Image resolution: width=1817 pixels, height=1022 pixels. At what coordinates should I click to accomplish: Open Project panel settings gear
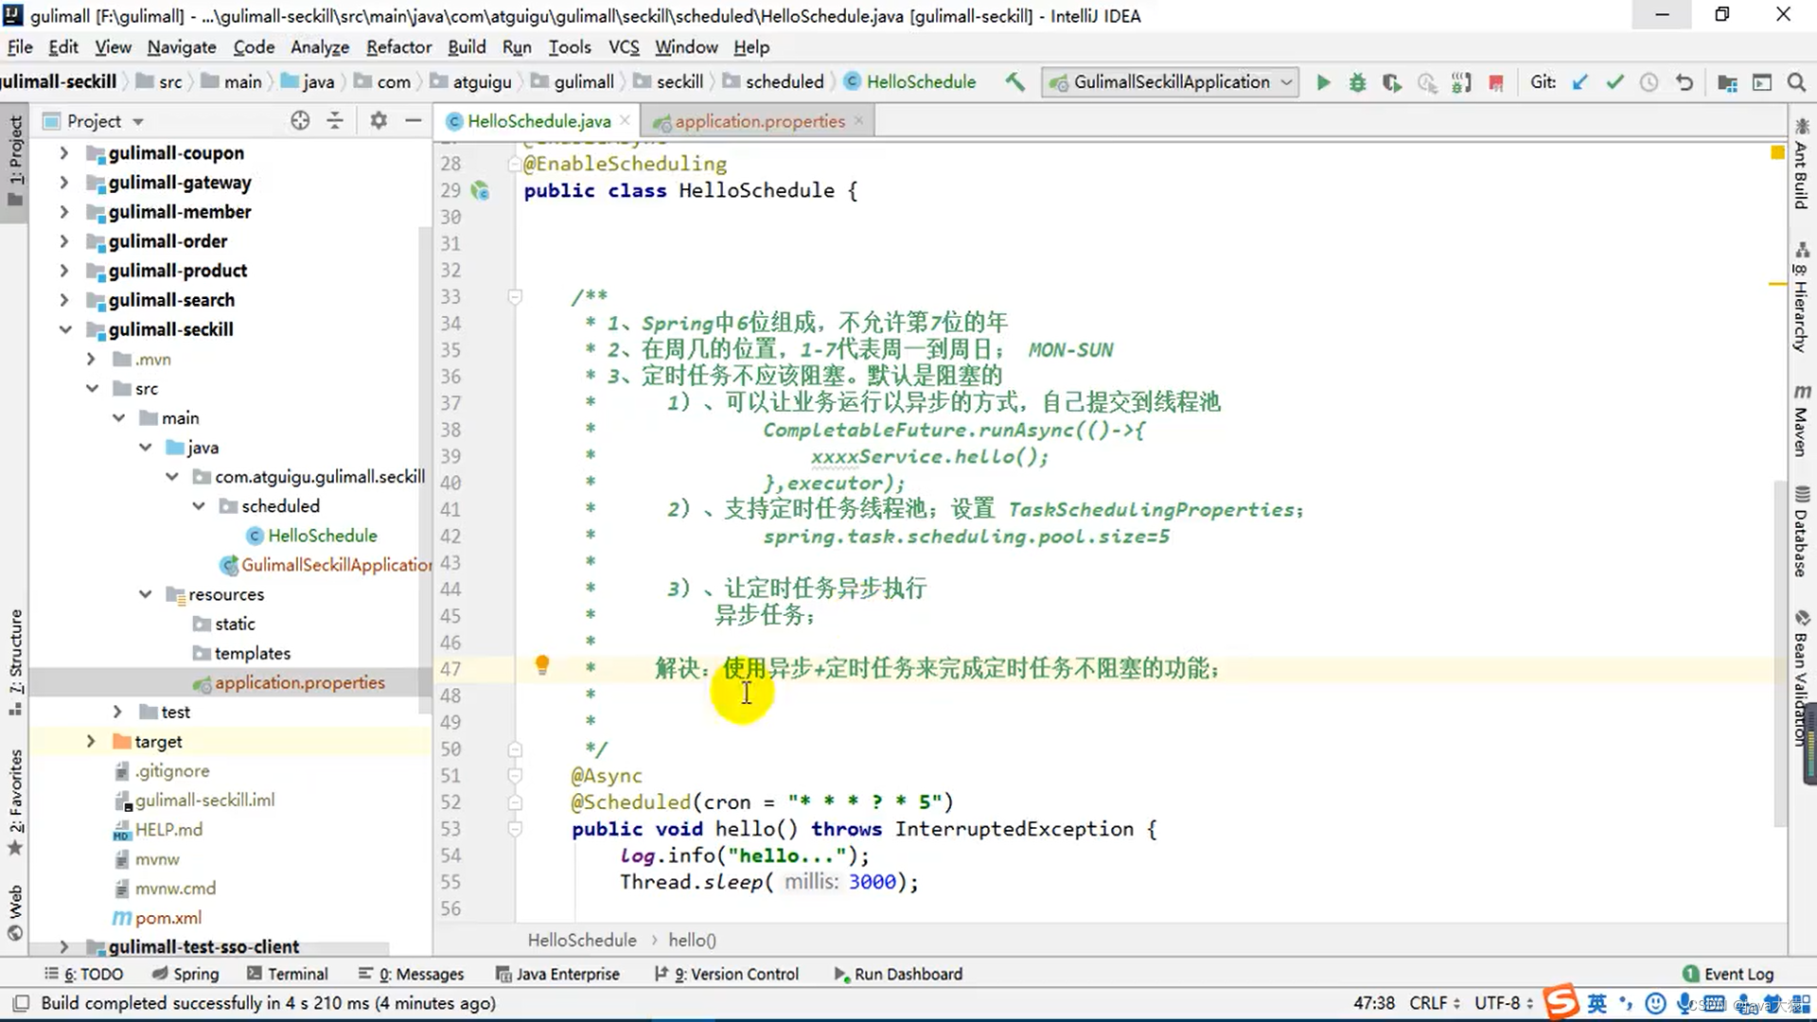pyautogui.click(x=379, y=120)
